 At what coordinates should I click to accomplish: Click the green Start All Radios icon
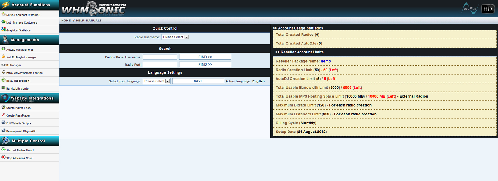point(3,150)
